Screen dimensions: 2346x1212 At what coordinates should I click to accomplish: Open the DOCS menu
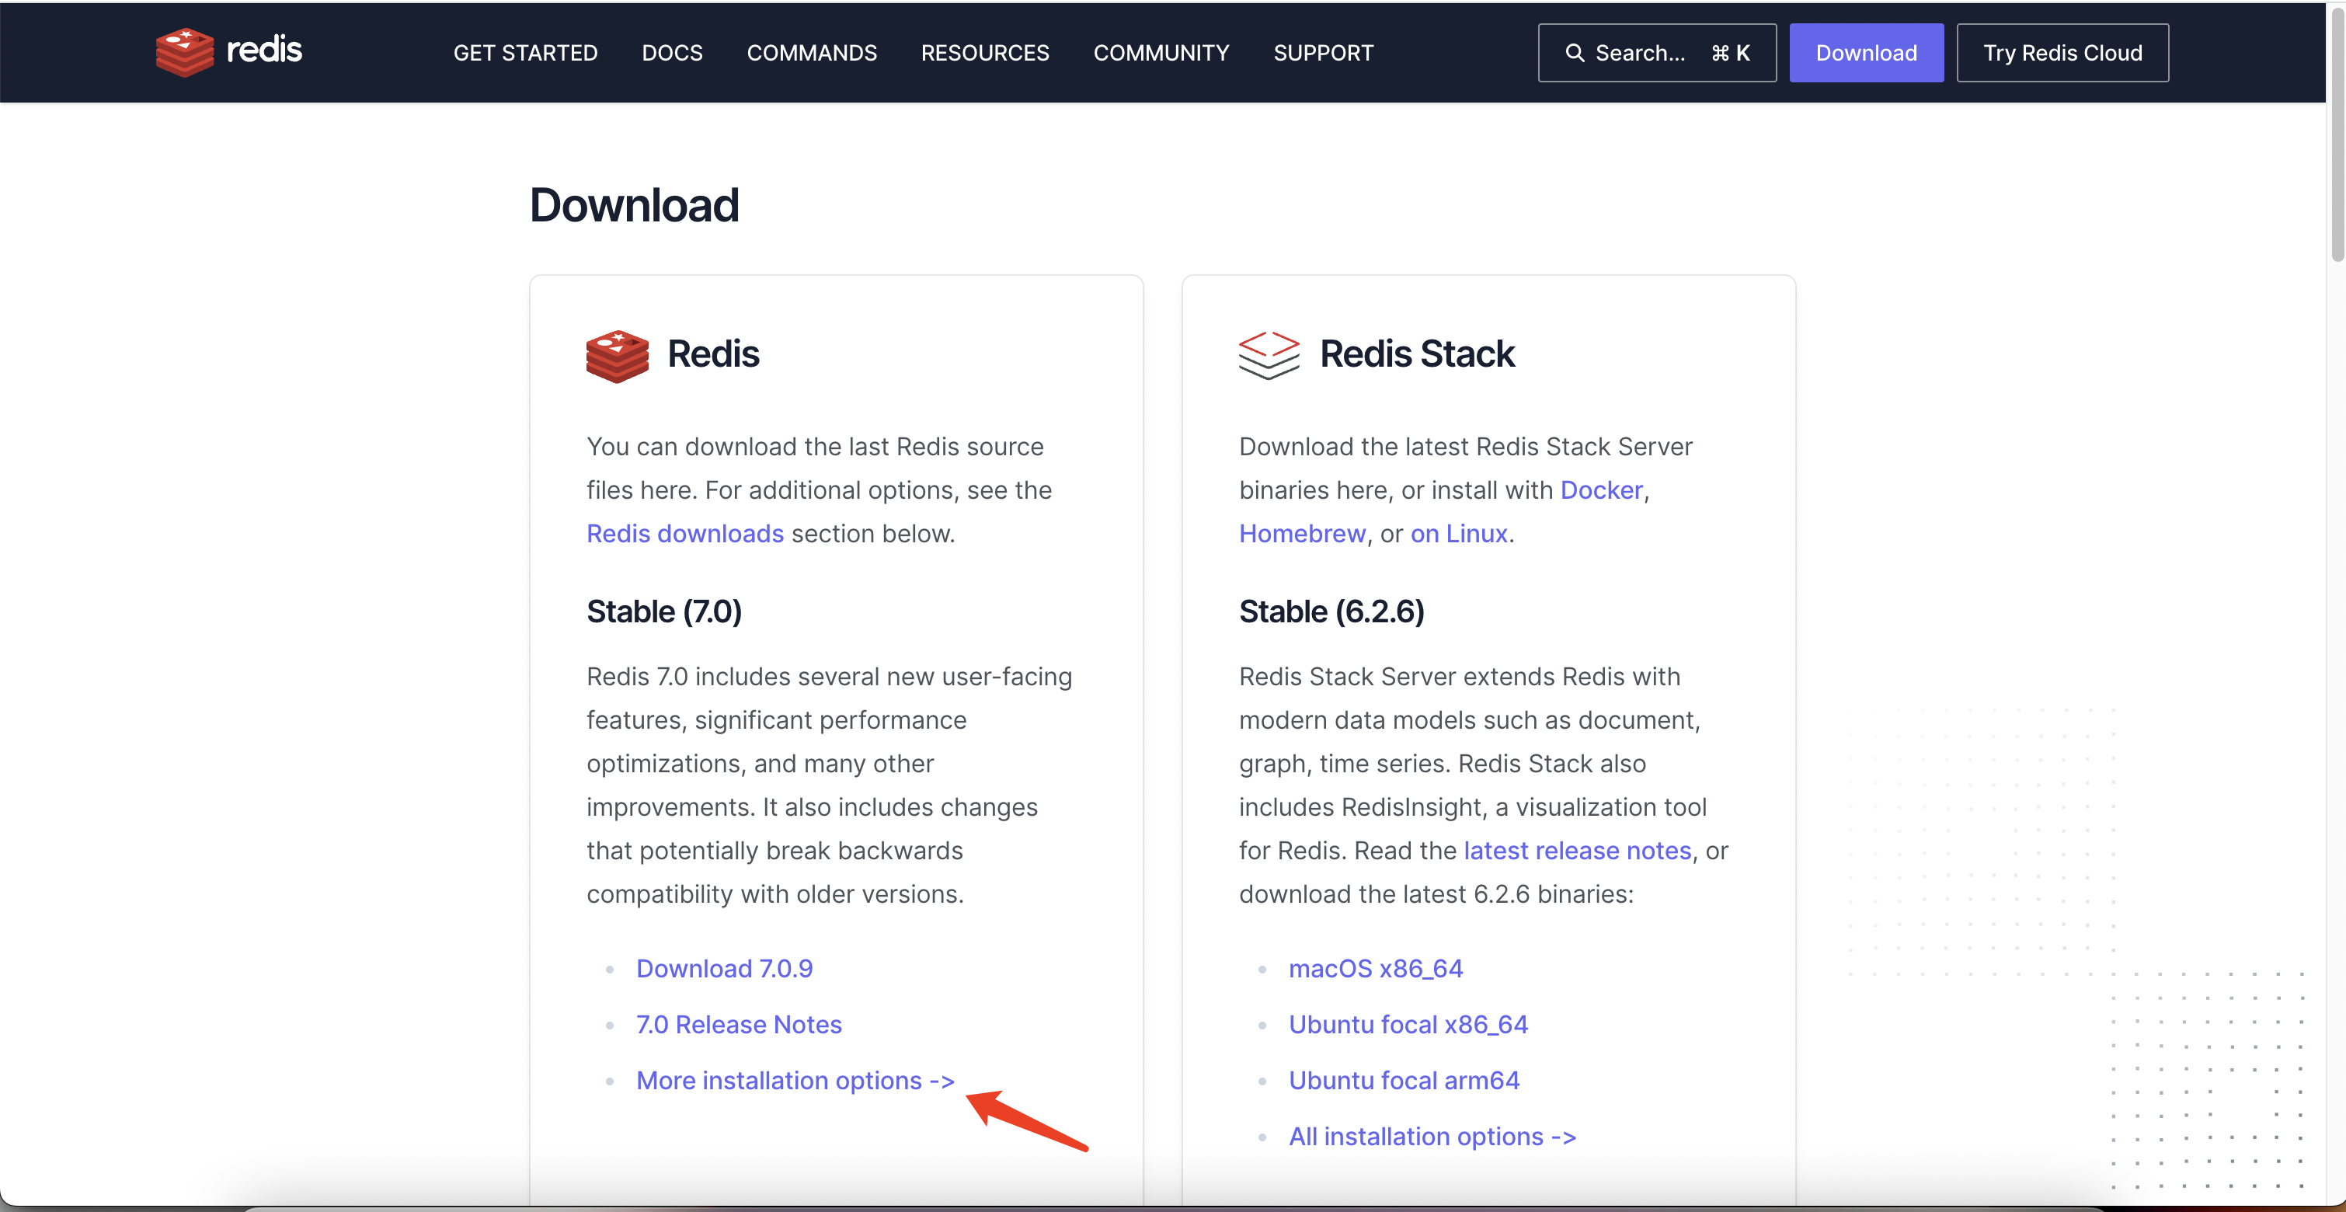[671, 52]
